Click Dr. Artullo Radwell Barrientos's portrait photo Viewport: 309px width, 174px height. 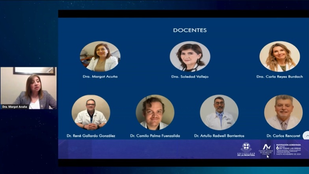219,113
